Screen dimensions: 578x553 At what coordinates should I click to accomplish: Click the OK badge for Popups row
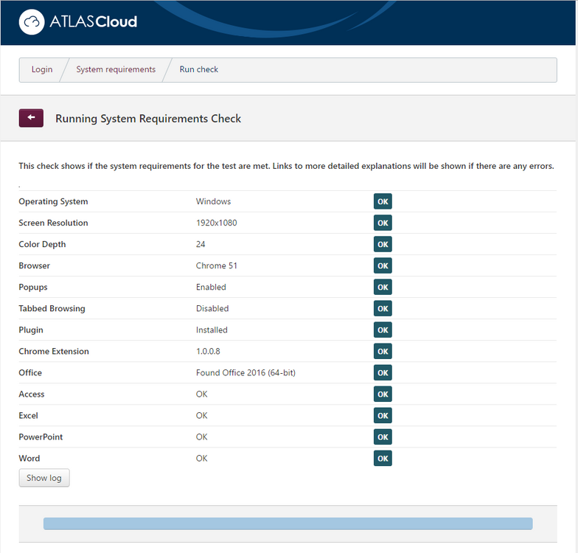tap(383, 287)
